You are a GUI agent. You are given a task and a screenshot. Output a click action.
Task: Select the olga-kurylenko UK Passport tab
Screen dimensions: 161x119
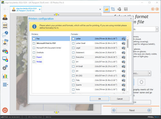[25, 9]
